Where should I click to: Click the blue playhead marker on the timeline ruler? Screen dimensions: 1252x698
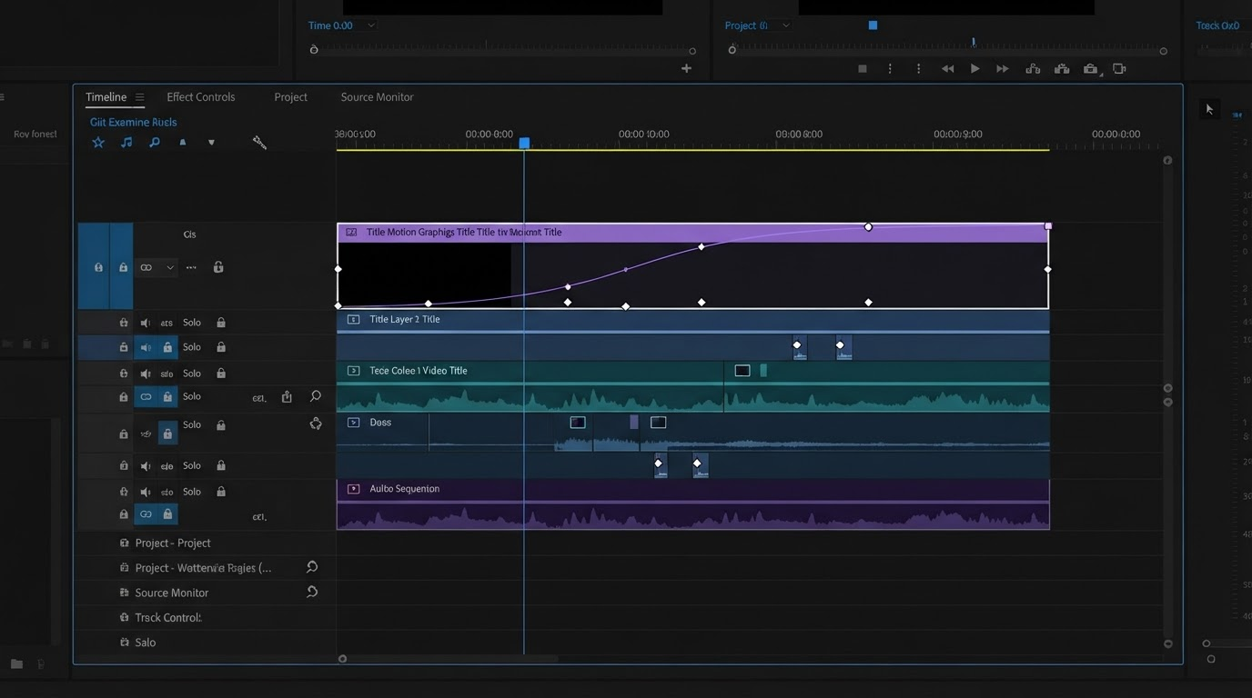pos(524,143)
